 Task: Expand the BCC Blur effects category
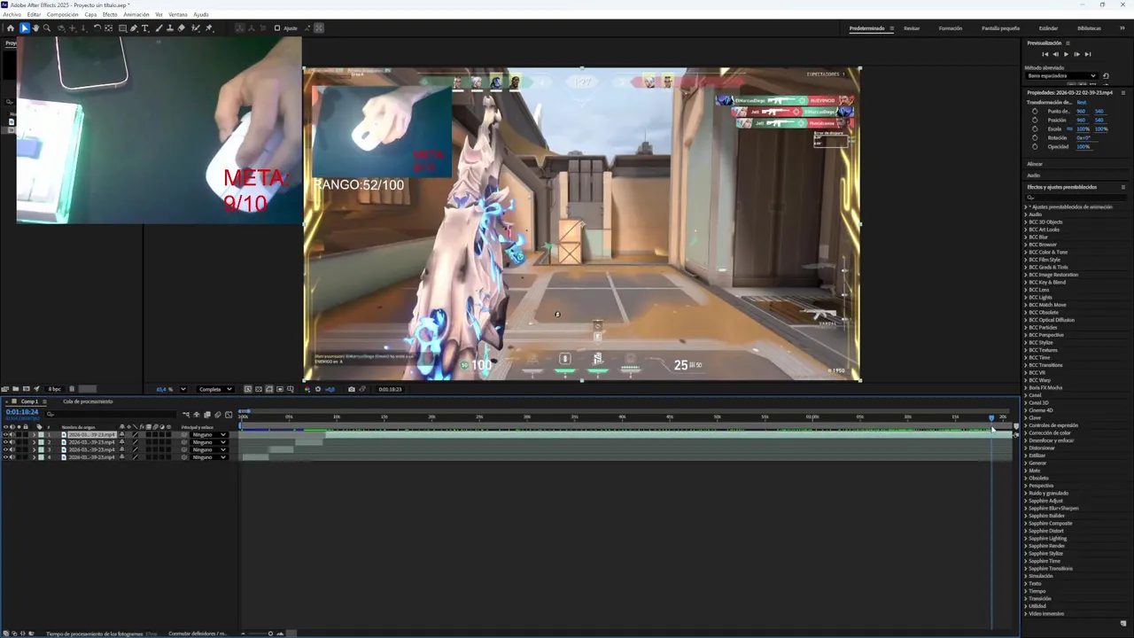(x=1026, y=237)
